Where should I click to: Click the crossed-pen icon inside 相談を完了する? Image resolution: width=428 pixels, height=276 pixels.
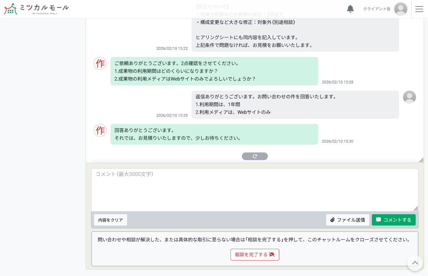pyautogui.click(x=272, y=255)
